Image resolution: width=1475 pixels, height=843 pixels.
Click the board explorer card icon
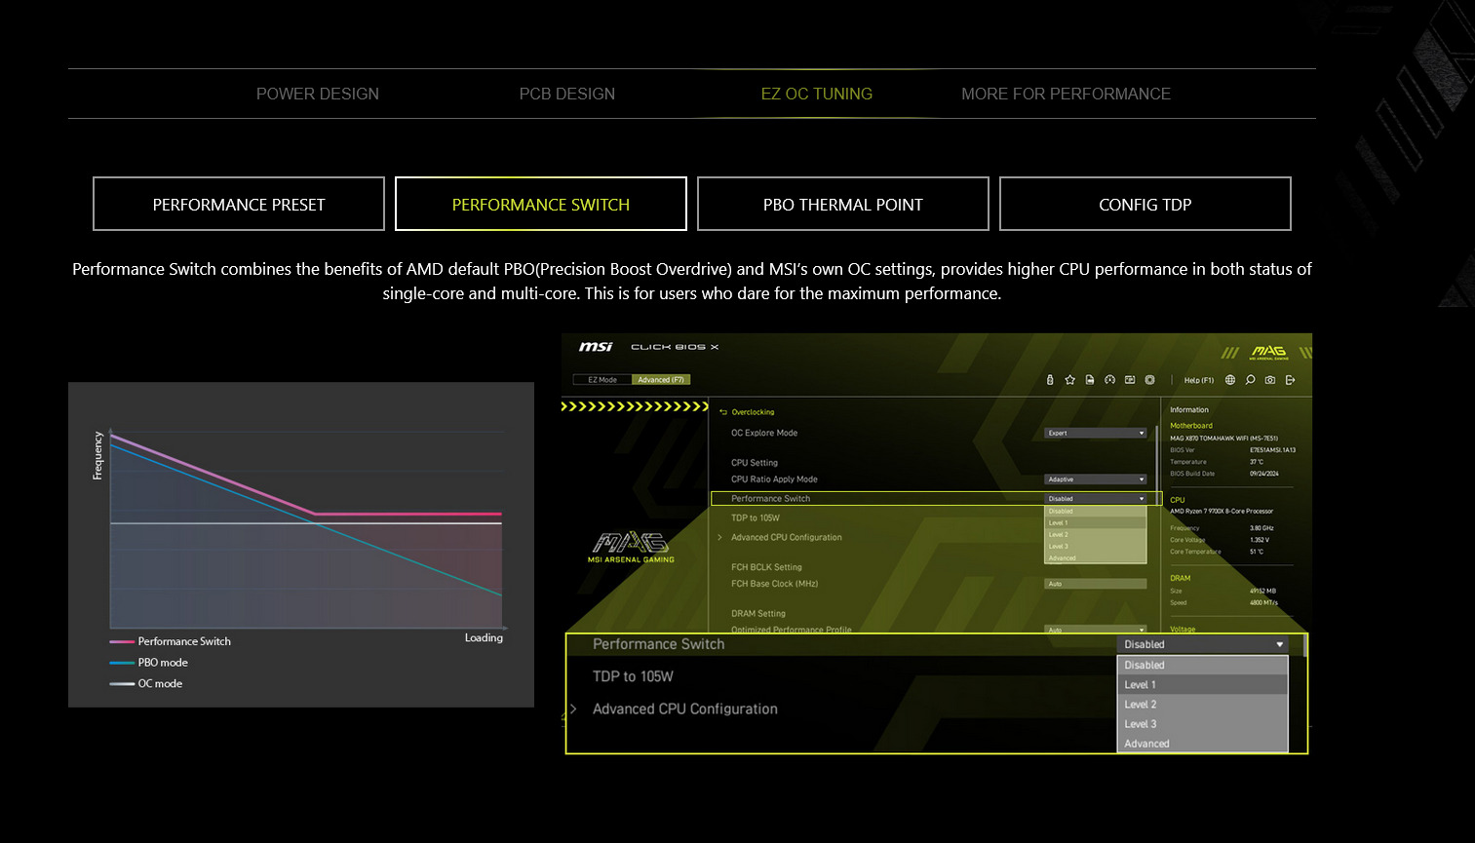pos(1130,380)
